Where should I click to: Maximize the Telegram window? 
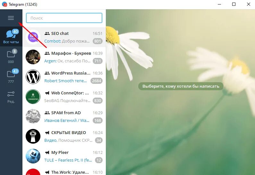234,4
